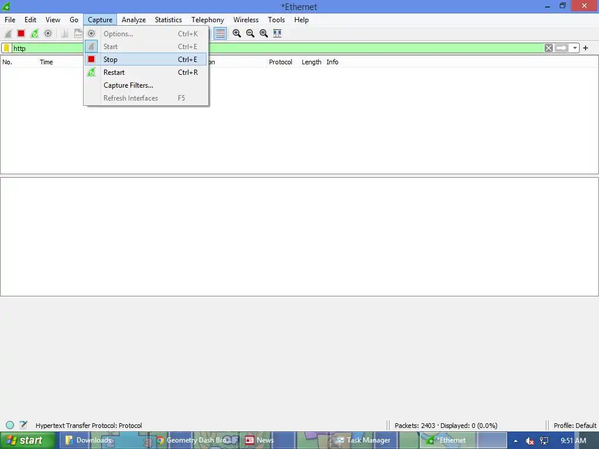The width and height of the screenshot is (599, 449).
Task: Select Options in the Capture menu
Action: point(146,33)
